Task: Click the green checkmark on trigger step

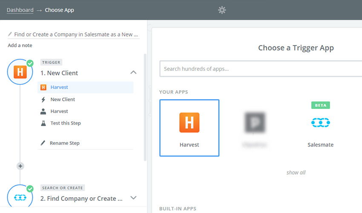Action: (30, 63)
